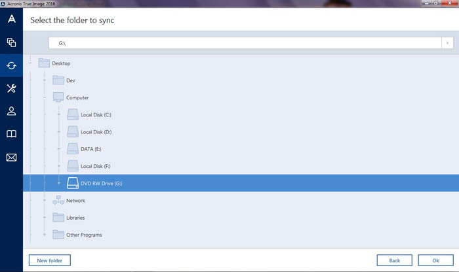459x272 pixels.
Task: Click the Computer monitor icon
Action: 58,97
